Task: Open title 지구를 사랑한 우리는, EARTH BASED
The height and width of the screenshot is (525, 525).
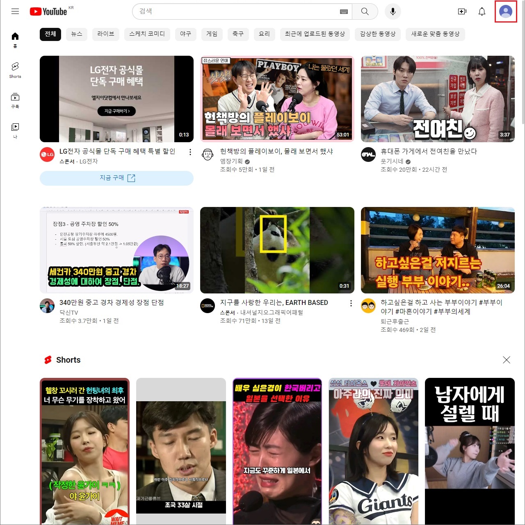Action: (x=274, y=302)
